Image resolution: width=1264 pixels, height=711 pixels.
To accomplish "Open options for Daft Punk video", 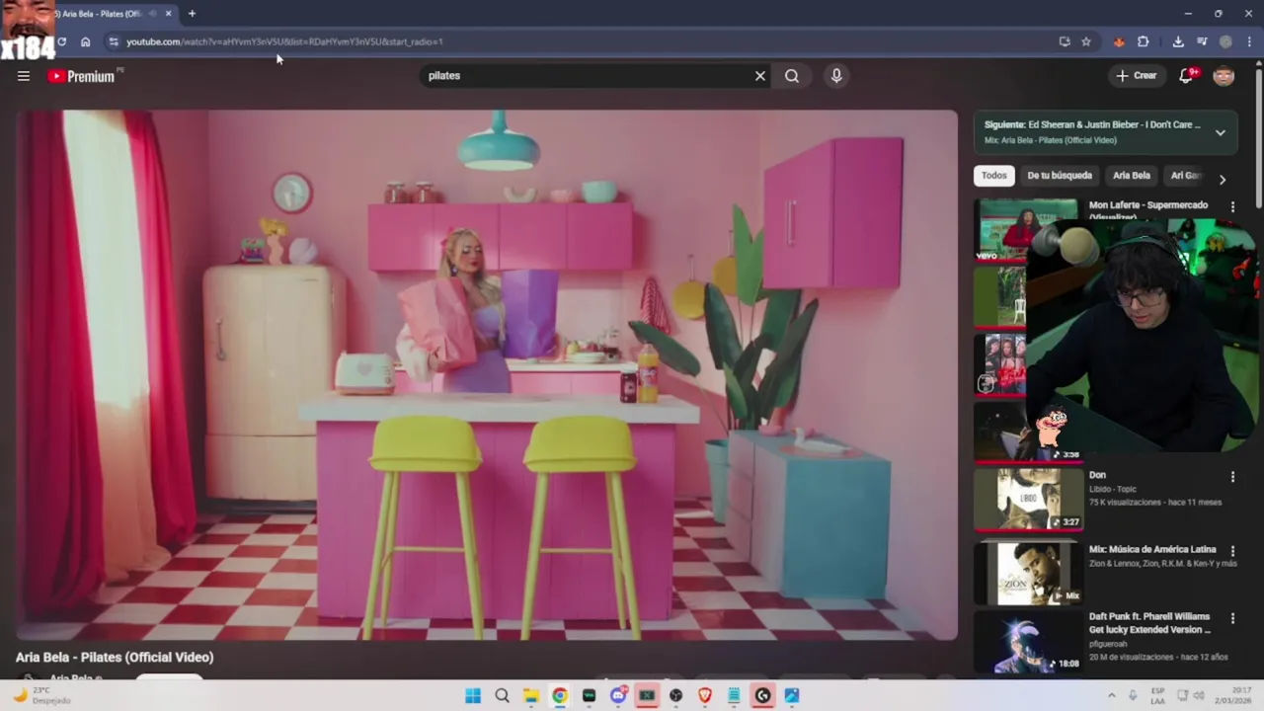I will (1232, 618).
